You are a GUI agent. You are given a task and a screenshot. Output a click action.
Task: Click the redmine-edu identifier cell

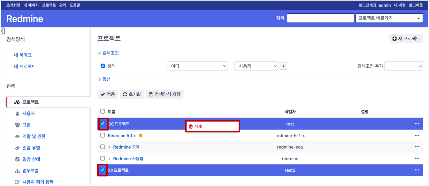[290, 147]
